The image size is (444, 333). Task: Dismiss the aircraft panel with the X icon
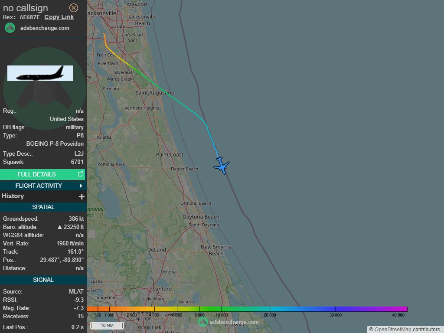pyautogui.click(x=74, y=8)
